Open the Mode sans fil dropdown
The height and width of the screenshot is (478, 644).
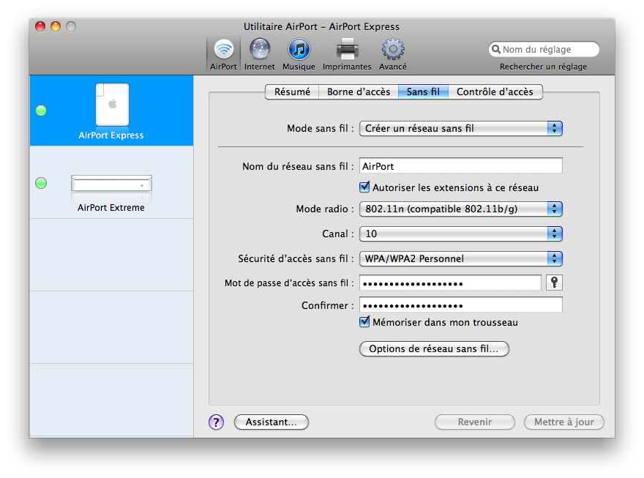(461, 129)
